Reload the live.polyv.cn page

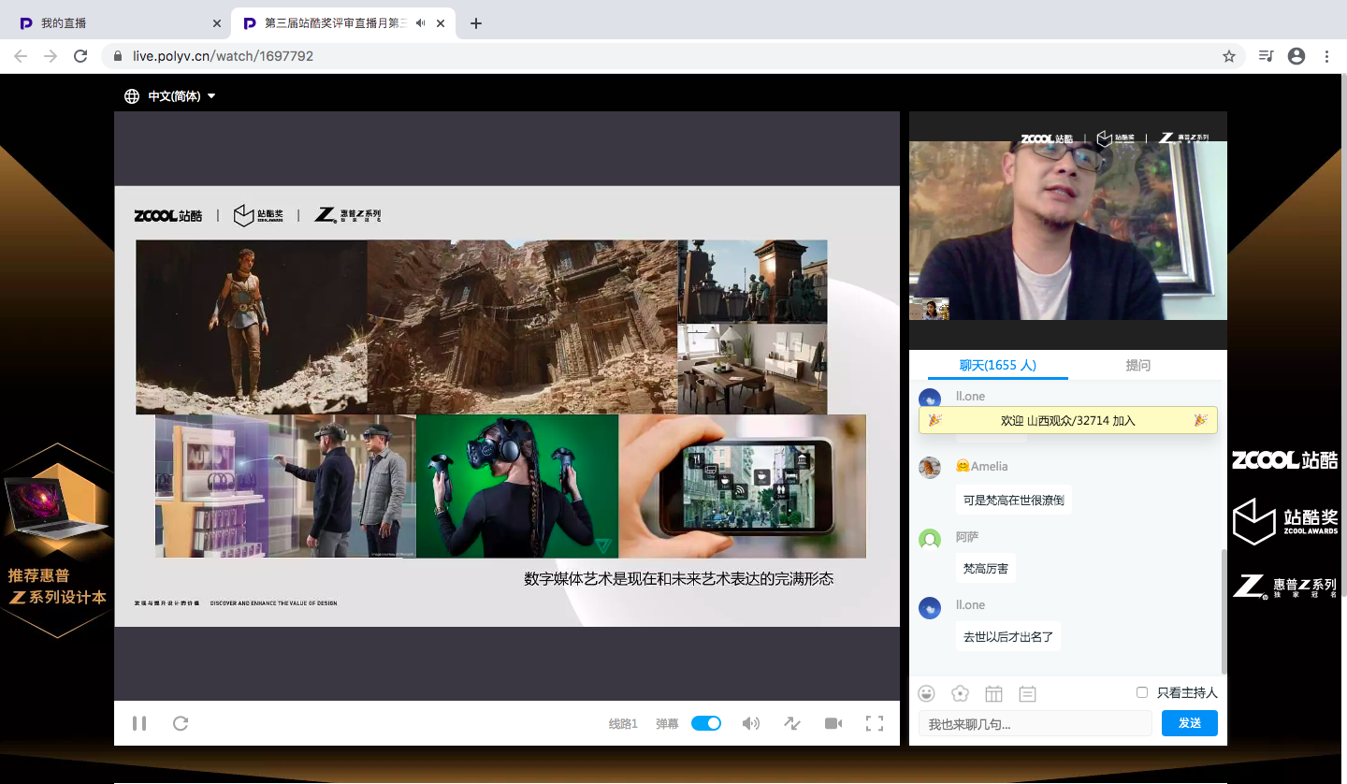[x=80, y=56]
